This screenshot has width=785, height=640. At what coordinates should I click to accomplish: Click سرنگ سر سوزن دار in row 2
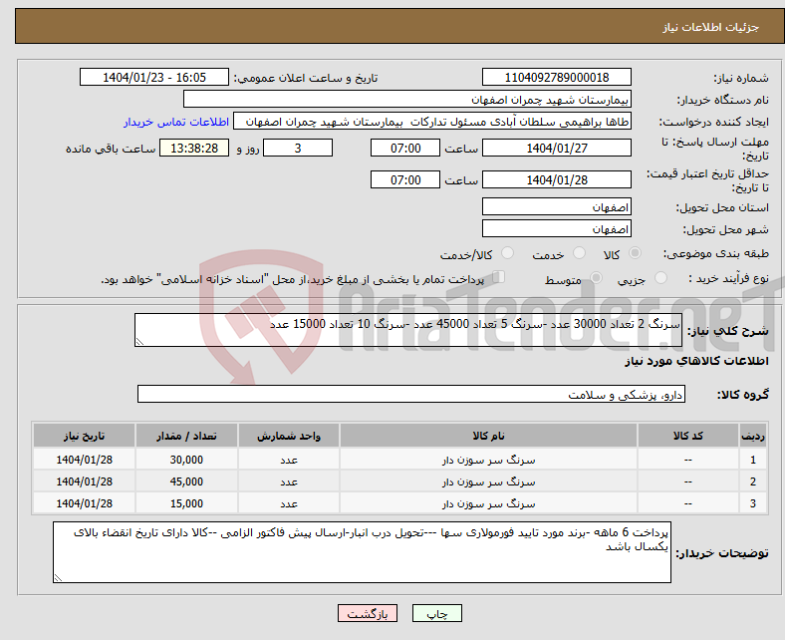coord(488,481)
